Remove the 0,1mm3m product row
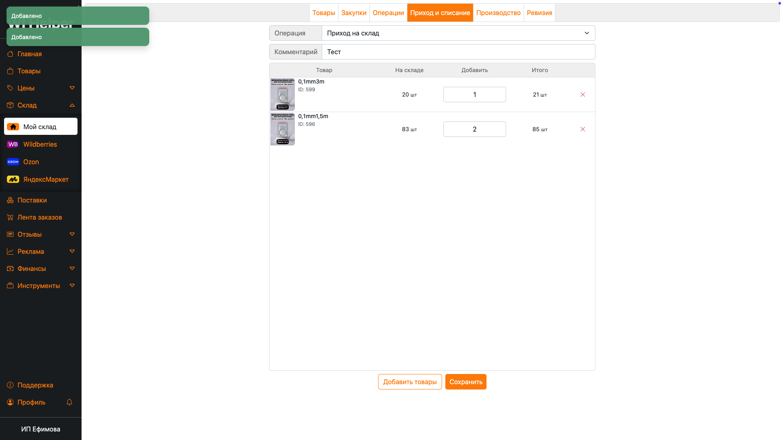The image size is (783, 440). pyautogui.click(x=582, y=95)
